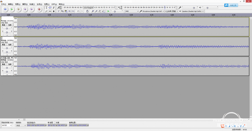Start playback with the green Play button
The height and width of the screenshot is (131, 252).
12,9
